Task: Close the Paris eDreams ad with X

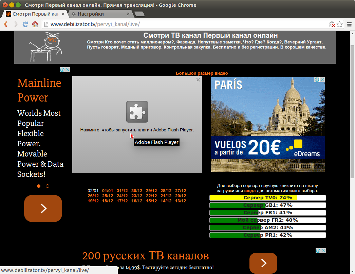Action: (322, 79)
